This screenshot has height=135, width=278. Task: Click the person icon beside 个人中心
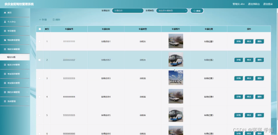[x=5, y=22]
